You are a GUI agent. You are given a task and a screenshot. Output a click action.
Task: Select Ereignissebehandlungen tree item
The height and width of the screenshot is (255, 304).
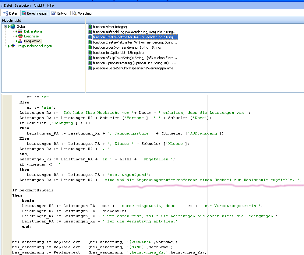(34, 46)
